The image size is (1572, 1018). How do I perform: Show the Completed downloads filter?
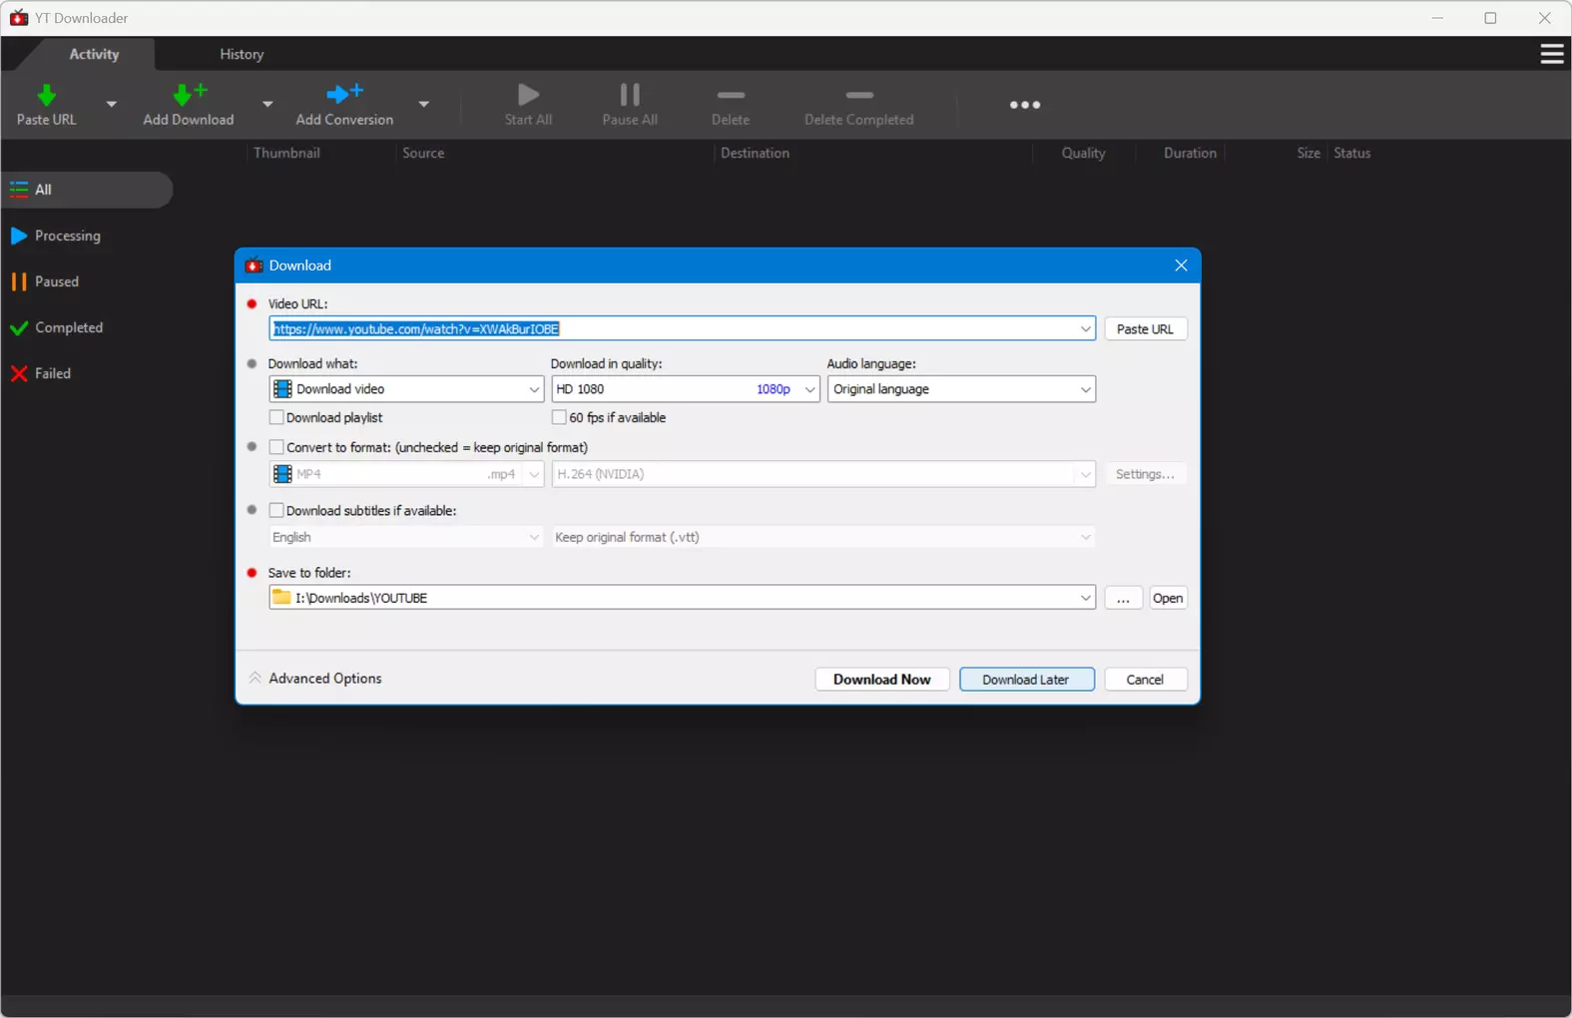(68, 327)
